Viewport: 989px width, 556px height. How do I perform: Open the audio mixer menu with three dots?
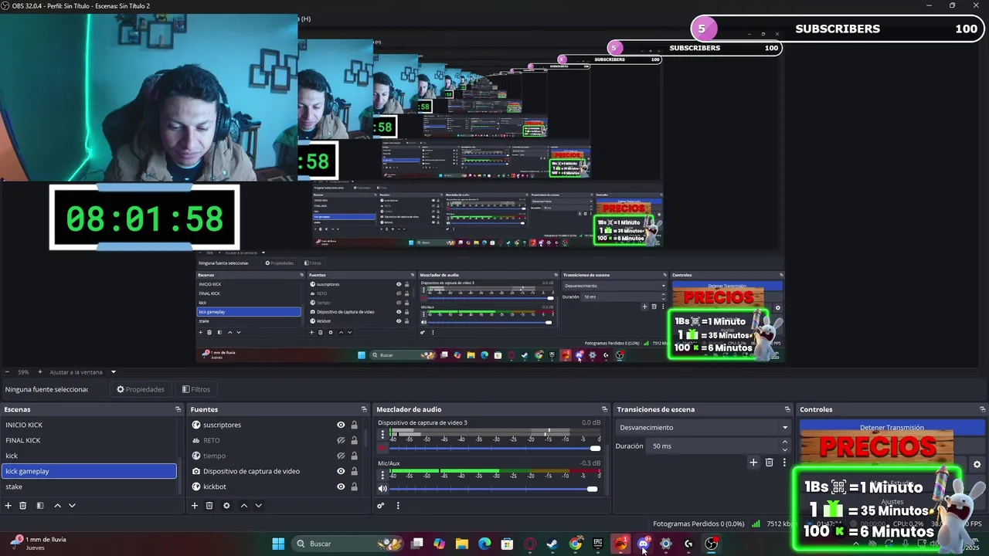point(398,506)
